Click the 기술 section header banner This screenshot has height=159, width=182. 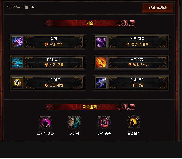[x=90, y=23]
